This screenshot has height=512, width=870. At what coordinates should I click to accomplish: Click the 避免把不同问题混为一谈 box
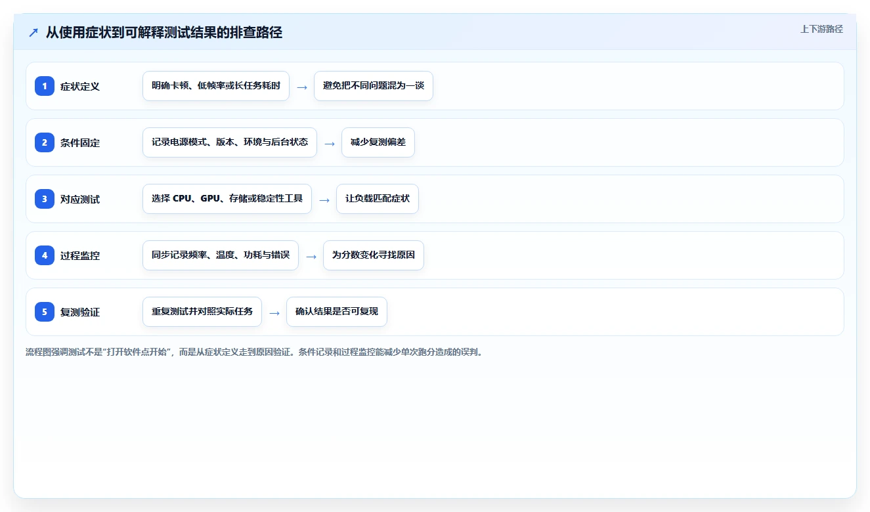coord(374,86)
